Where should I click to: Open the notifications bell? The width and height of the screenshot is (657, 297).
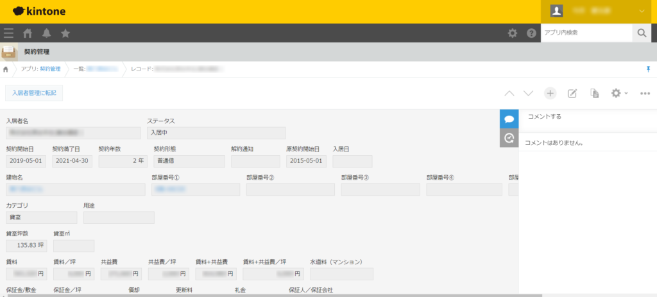[x=46, y=33]
